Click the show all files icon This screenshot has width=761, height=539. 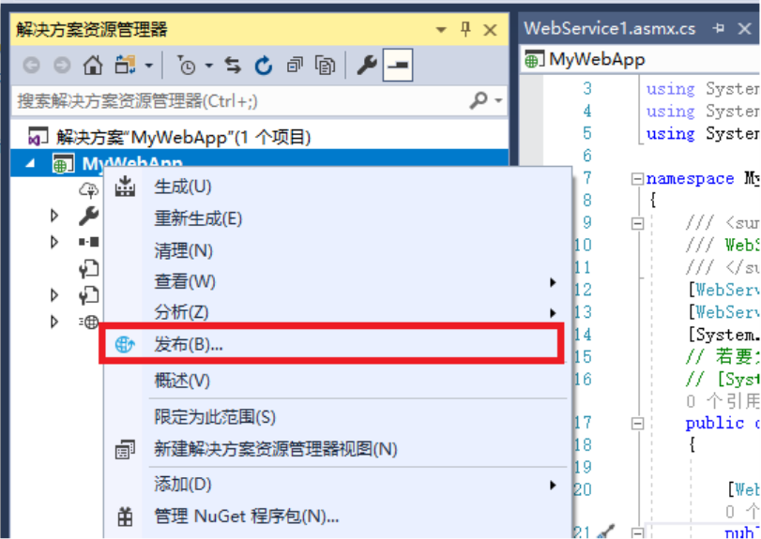[325, 66]
